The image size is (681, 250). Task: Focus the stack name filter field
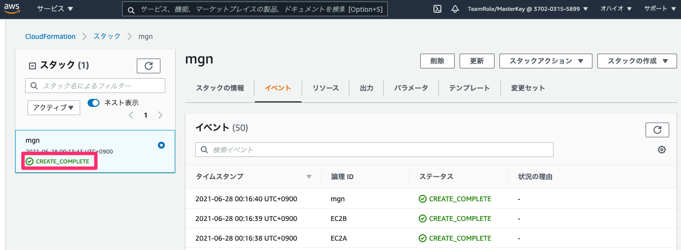[x=95, y=86]
